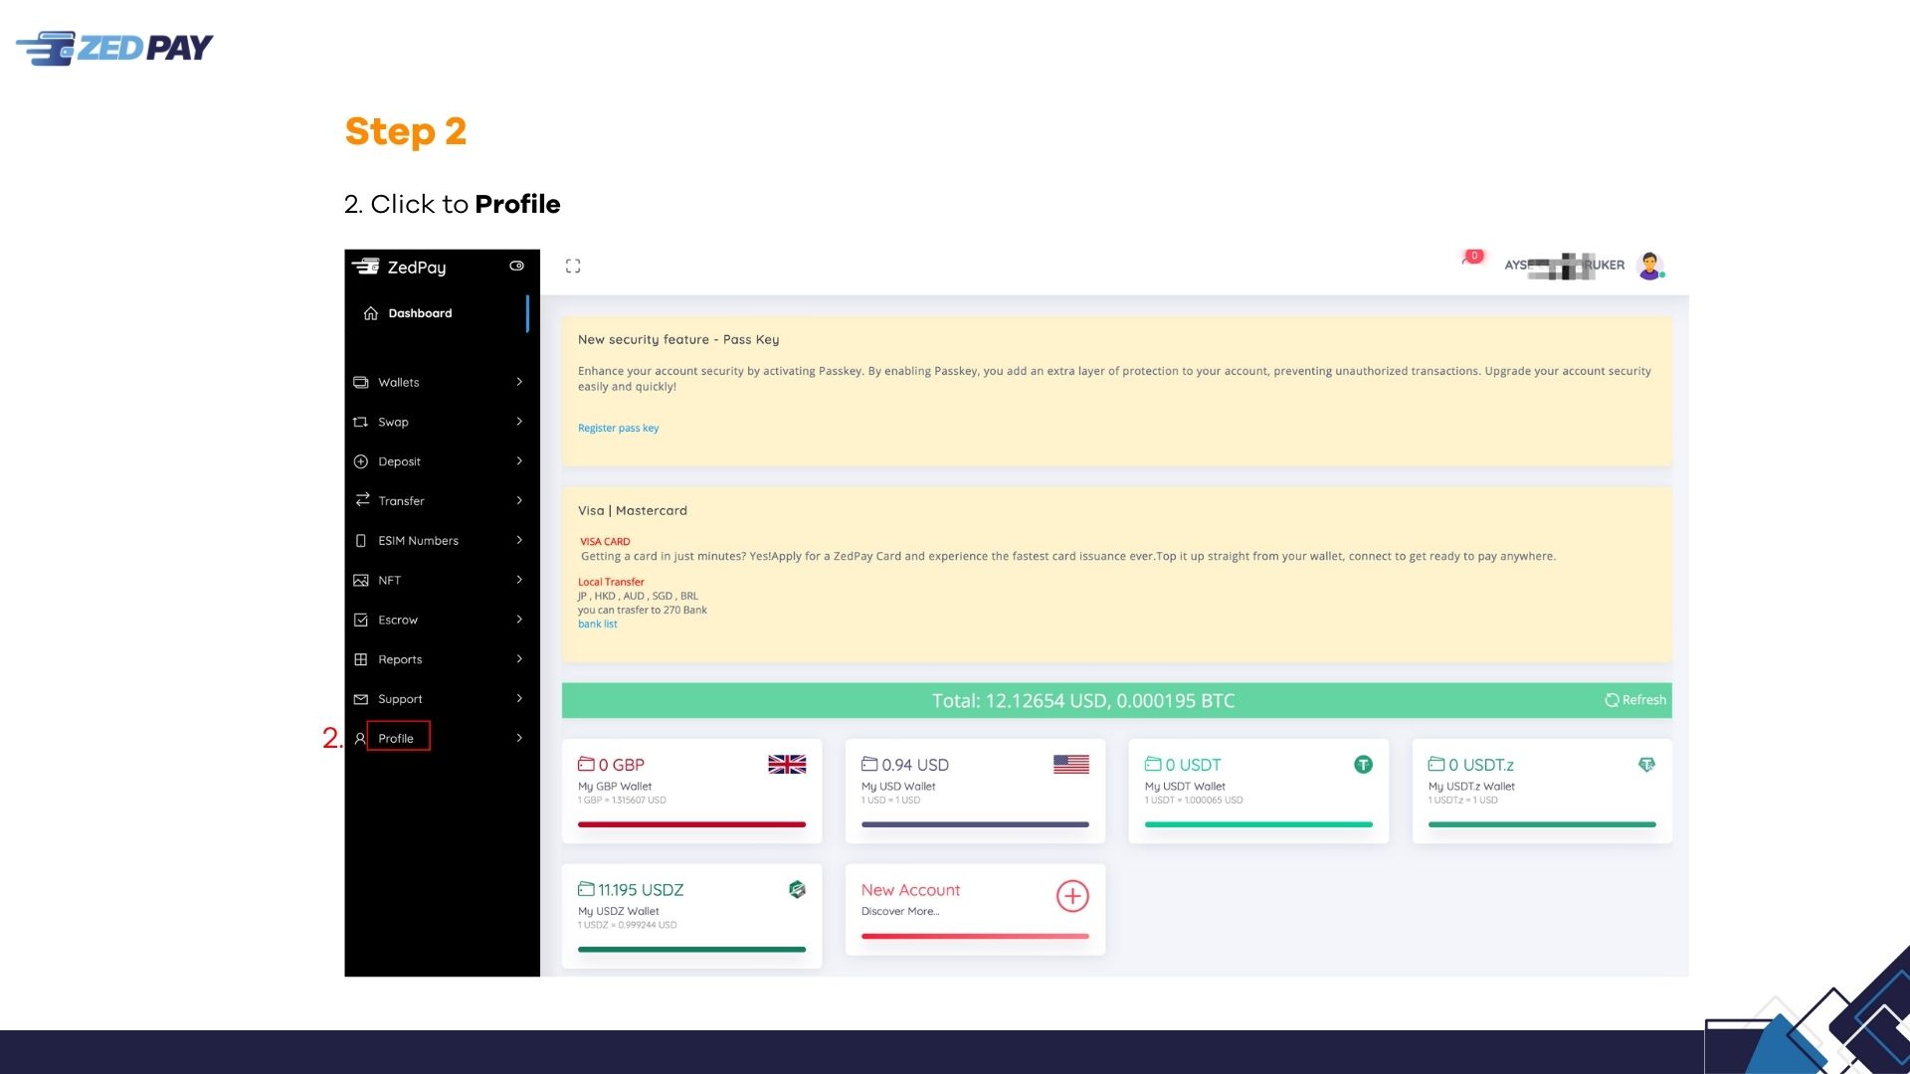Click the Register pass key link
Image resolution: width=1910 pixels, height=1074 pixels.
point(618,429)
